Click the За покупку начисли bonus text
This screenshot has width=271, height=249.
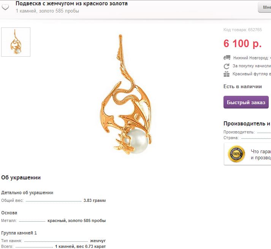[x=252, y=66]
